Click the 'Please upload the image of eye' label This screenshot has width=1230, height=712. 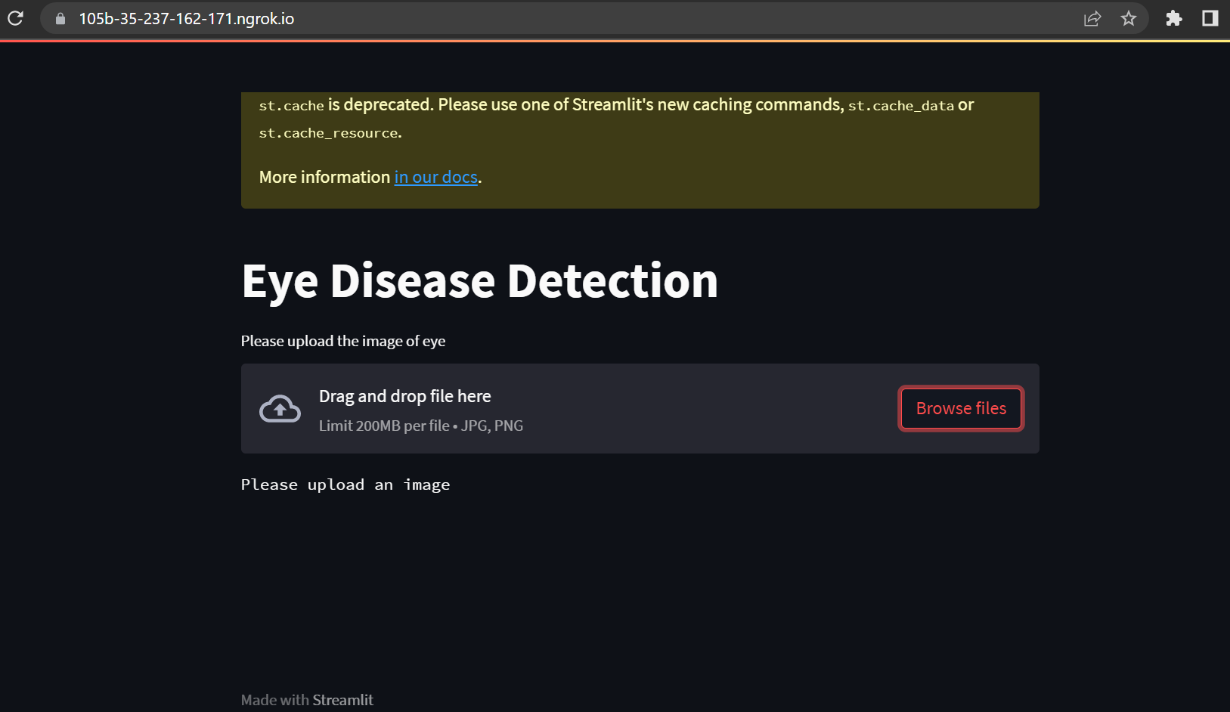342,341
